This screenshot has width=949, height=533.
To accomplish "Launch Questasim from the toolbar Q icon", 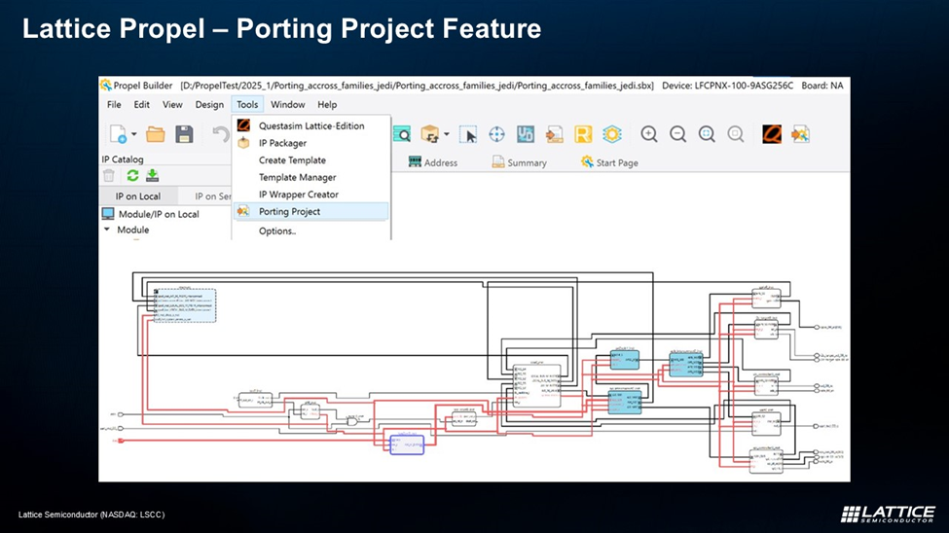I will (772, 133).
